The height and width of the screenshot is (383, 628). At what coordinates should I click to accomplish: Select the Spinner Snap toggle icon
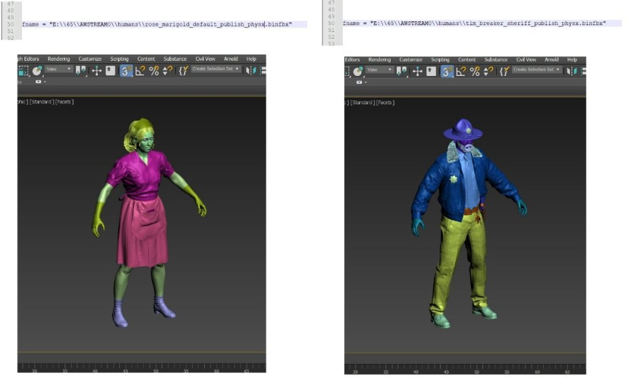point(167,70)
